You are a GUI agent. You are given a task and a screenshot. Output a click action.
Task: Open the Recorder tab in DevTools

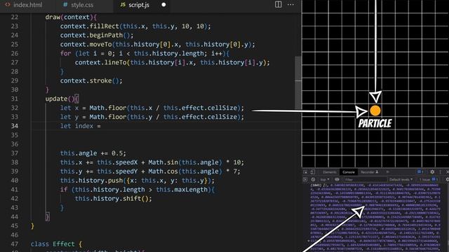point(370,172)
